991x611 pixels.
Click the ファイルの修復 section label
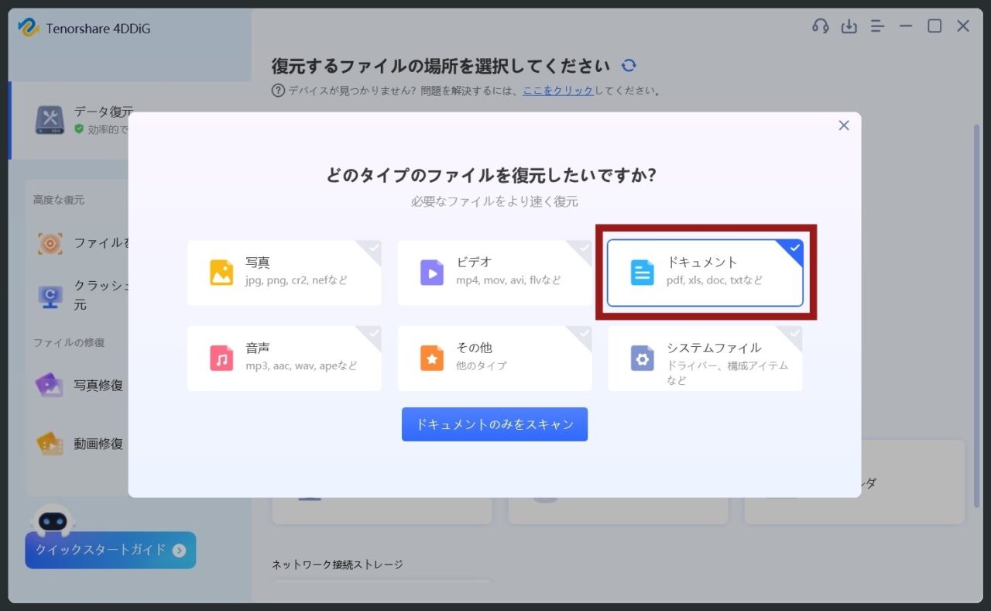tap(69, 342)
